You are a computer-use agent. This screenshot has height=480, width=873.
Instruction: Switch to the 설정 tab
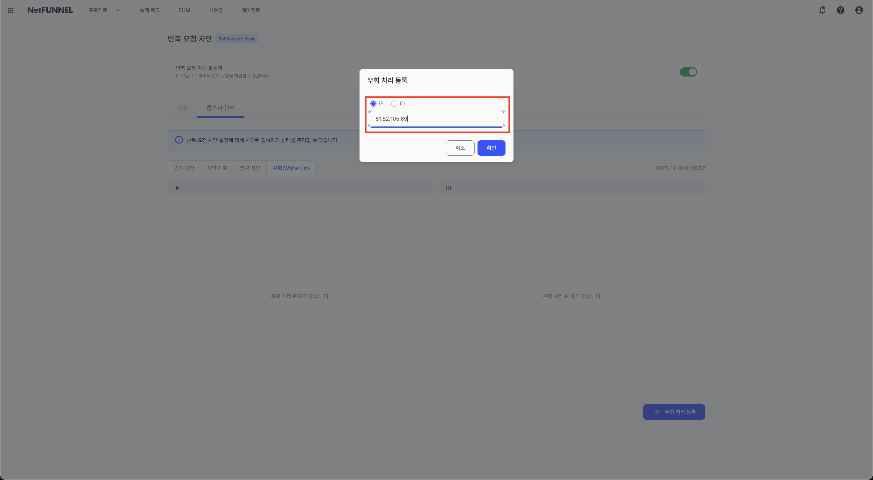182,108
